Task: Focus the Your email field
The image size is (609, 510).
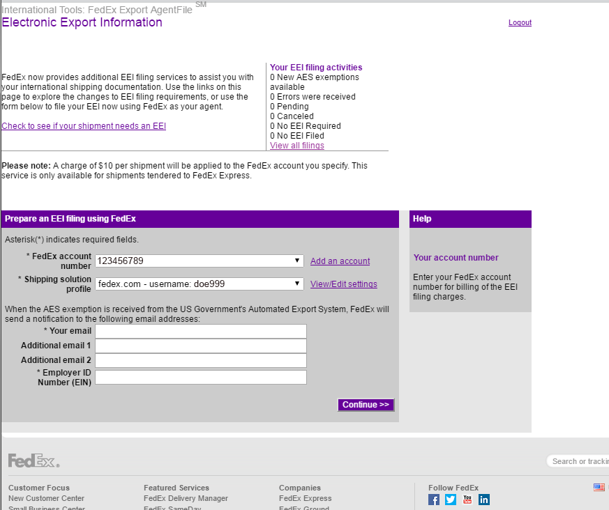Action: pos(201,331)
